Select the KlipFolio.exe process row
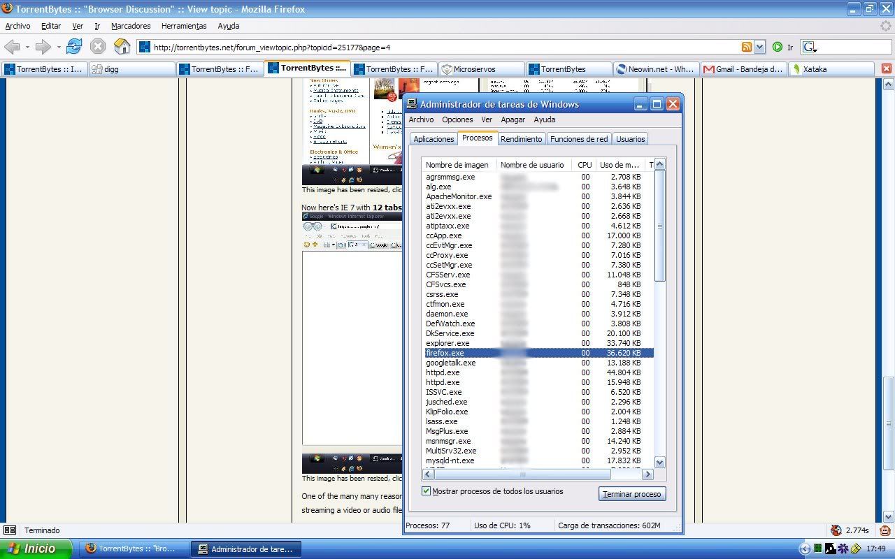Screen dimensions: 895x559 [538, 412]
